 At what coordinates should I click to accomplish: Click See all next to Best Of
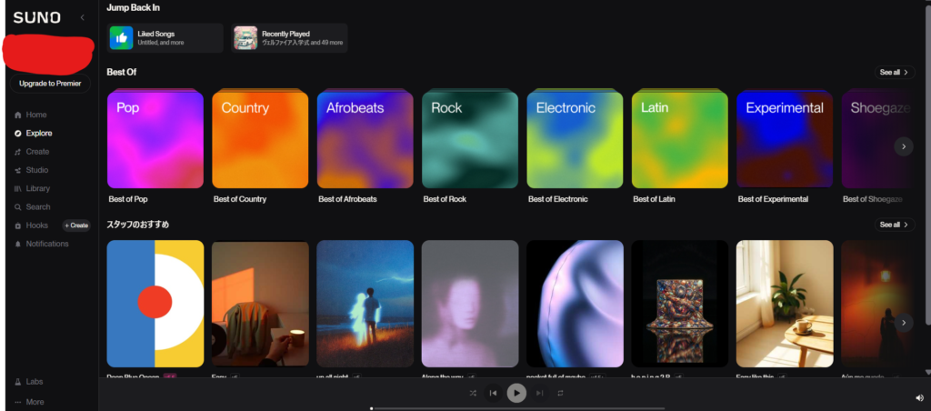pyautogui.click(x=895, y=73)
